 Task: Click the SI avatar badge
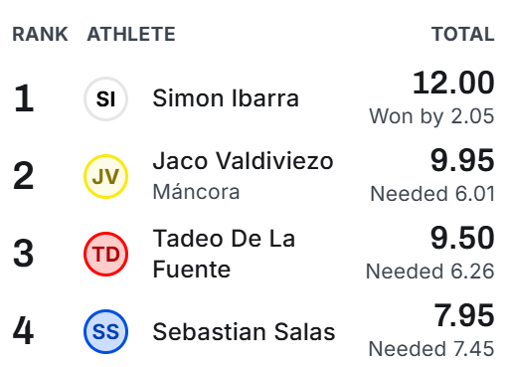coord(105,98)
